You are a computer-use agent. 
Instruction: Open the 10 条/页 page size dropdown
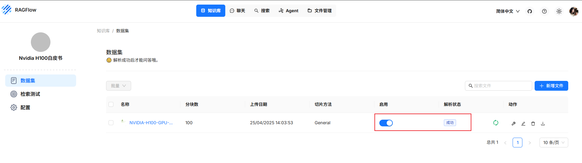pos(554,143)
